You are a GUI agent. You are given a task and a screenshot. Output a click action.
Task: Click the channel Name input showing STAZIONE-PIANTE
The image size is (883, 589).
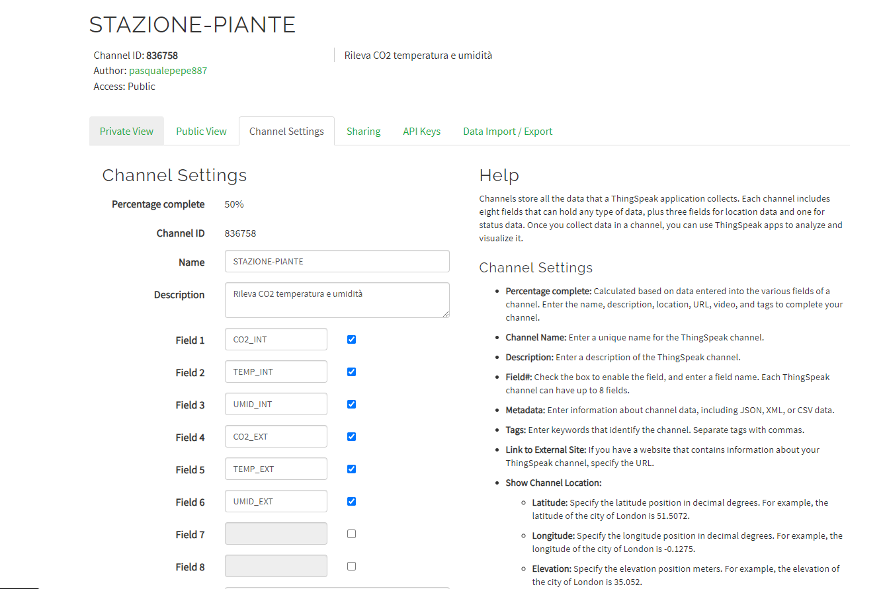[x=337, y=261]
